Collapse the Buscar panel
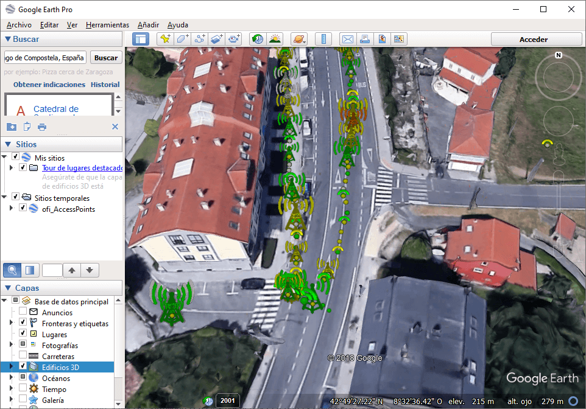Screen dimensions: 586x409 coord(7,39)
